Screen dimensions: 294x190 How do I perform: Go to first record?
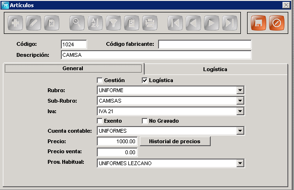click(175, 23)
